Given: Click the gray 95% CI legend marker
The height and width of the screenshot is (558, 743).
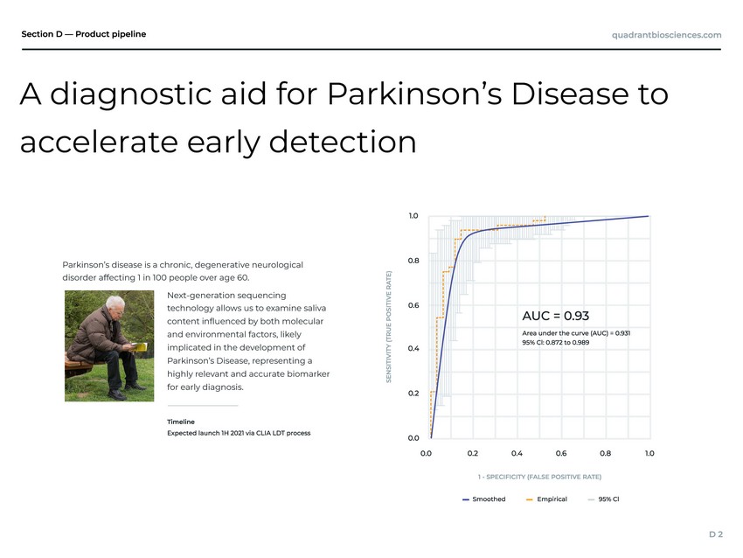Looking at the screenshot, I should click(591, 499).
